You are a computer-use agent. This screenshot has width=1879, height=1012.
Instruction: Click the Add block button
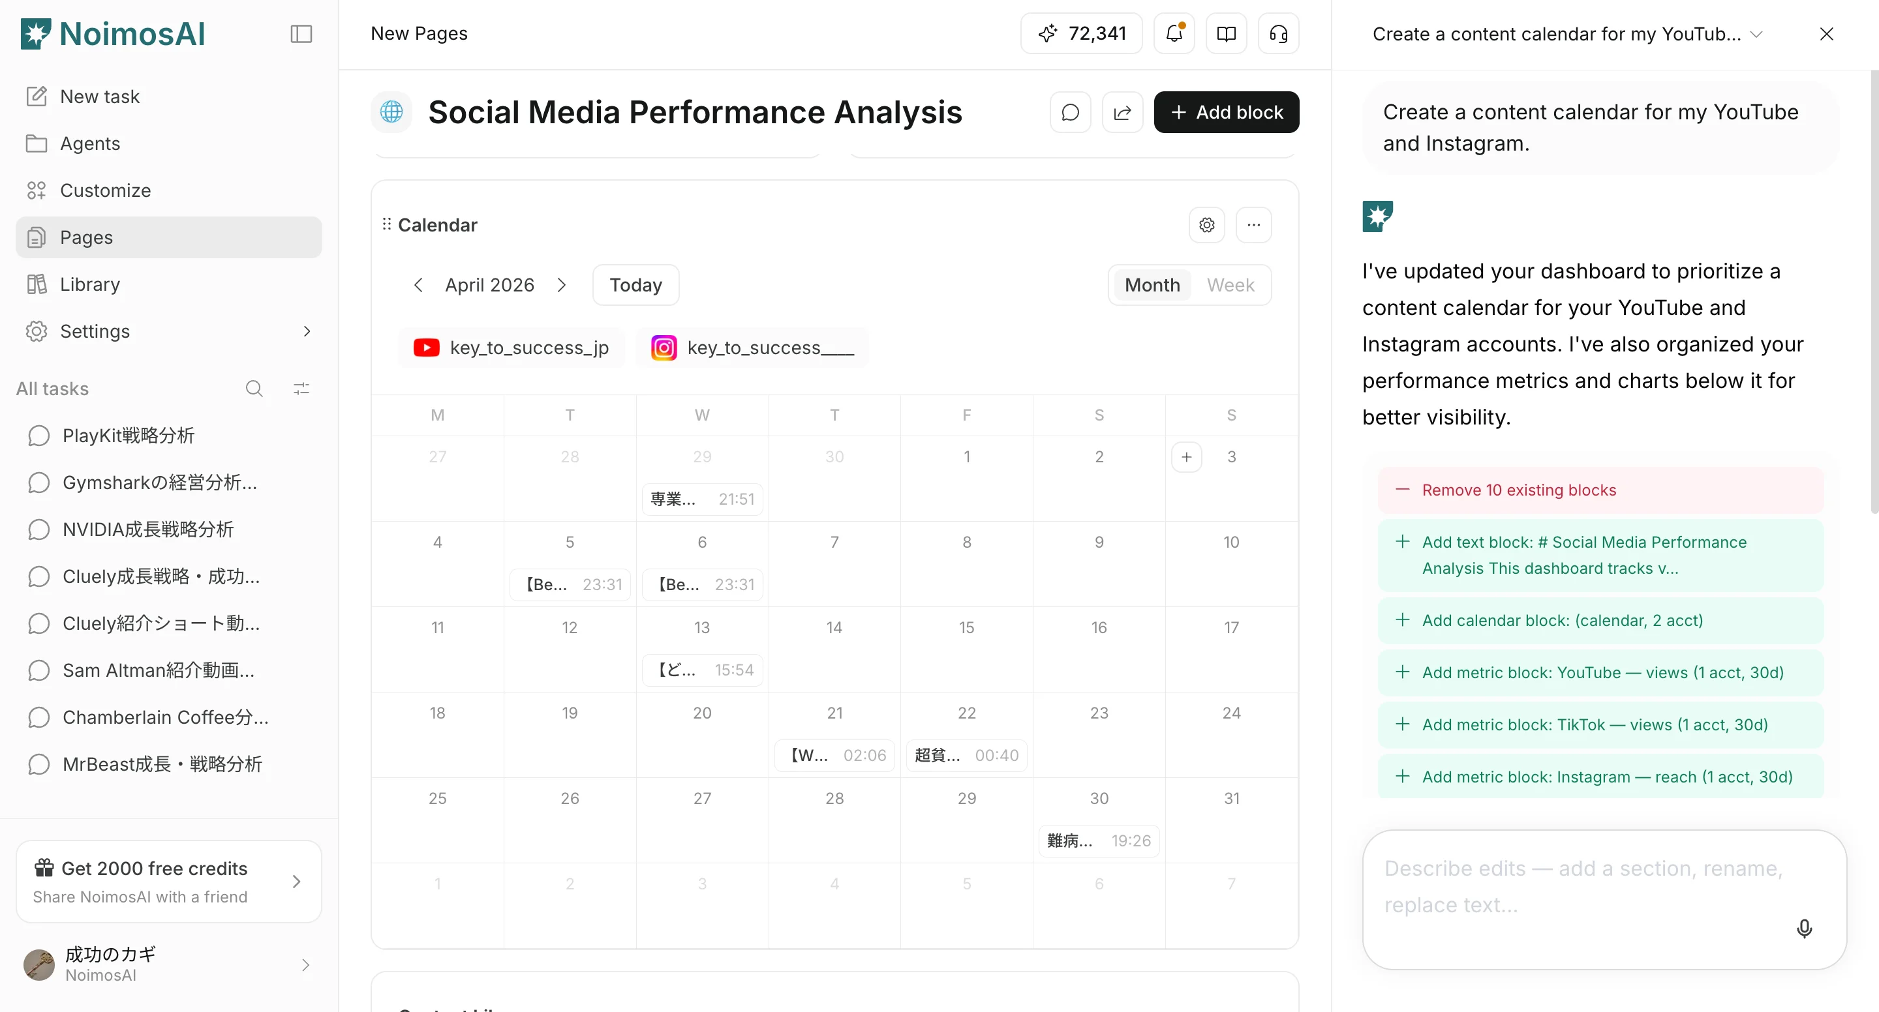(1226, 112)
